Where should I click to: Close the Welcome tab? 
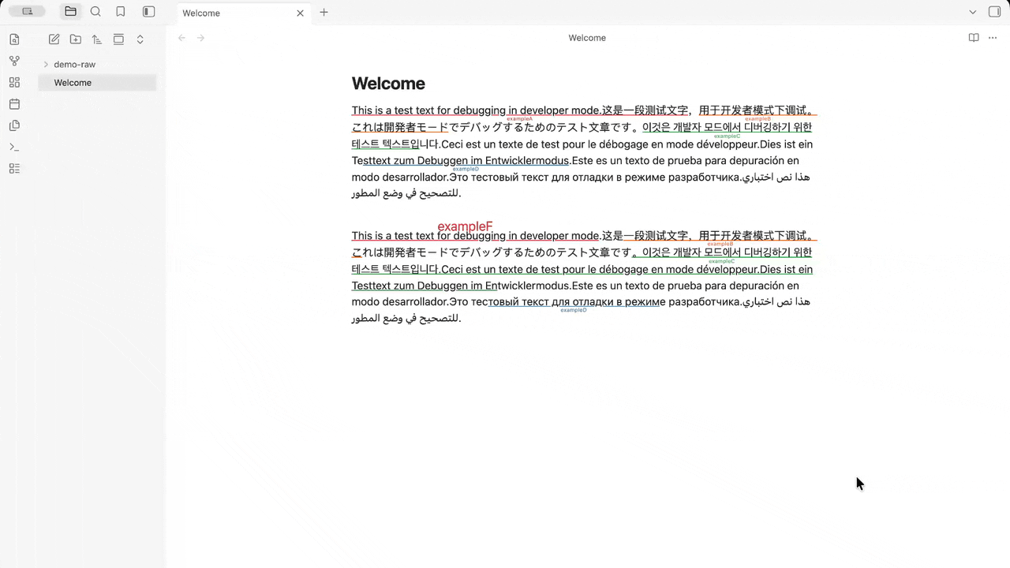(x=300, y=13)
